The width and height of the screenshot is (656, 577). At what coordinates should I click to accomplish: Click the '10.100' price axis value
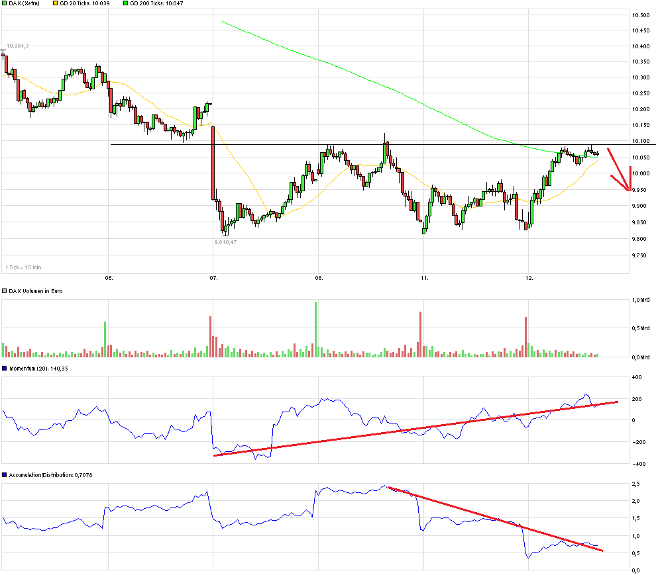point(641,141)
